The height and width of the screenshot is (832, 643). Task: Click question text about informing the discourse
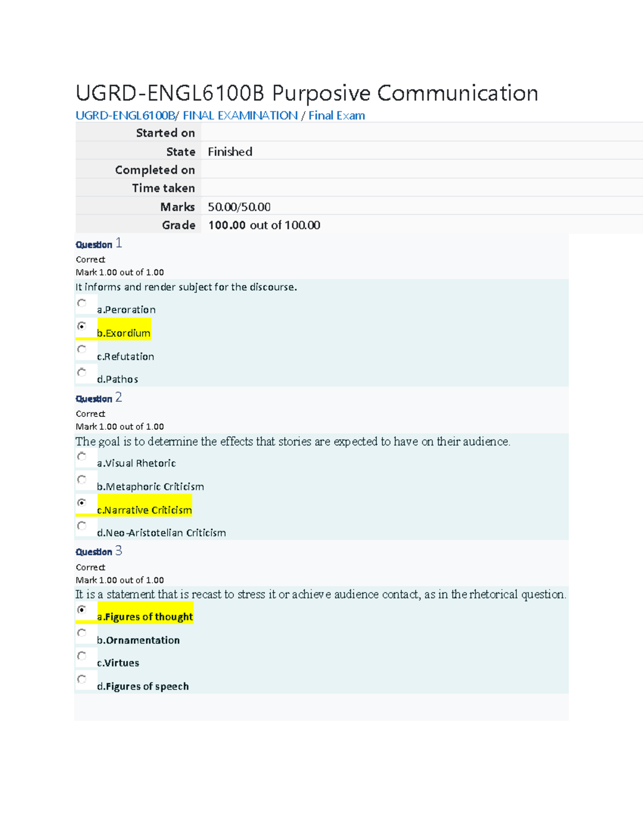(x=186, y=287)
